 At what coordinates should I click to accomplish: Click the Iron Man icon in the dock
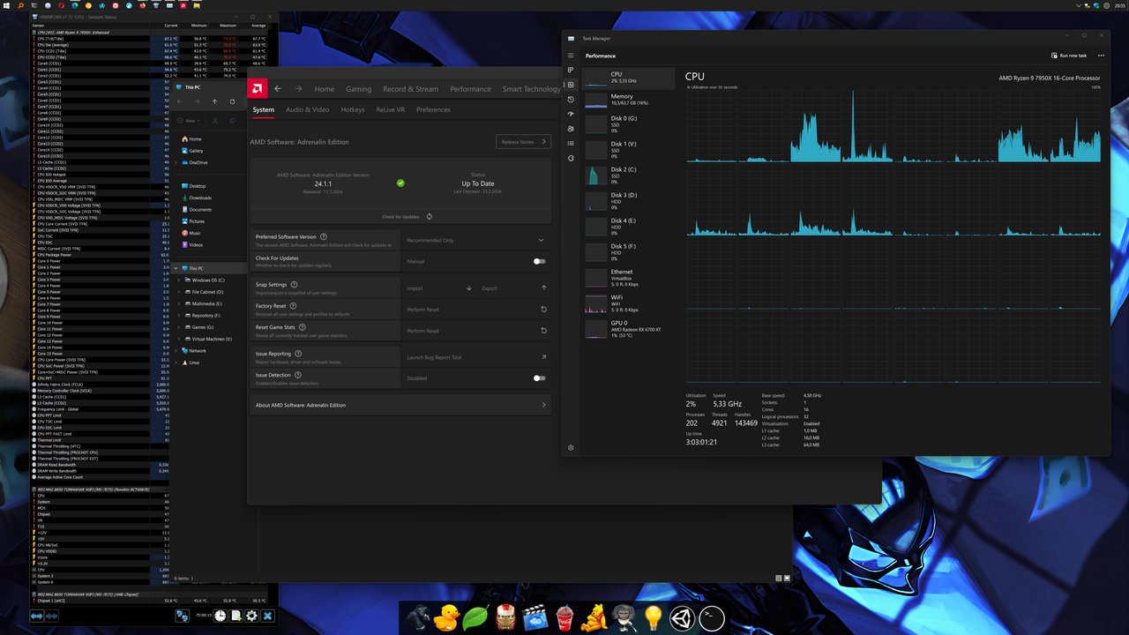[505, 618]
